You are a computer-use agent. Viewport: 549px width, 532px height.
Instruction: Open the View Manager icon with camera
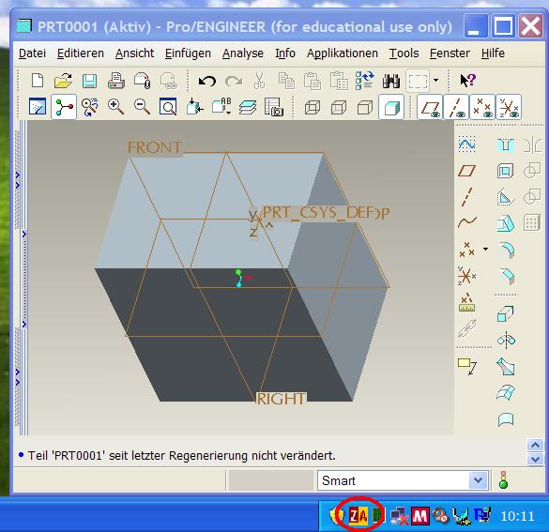(274, 107)
